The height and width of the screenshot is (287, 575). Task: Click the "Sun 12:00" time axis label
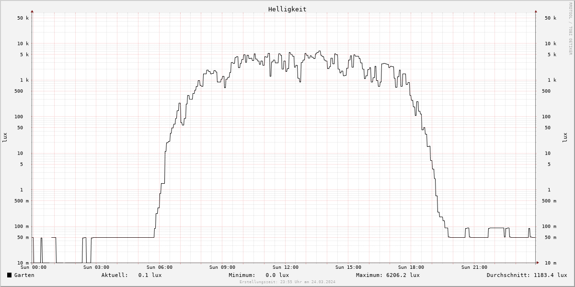click(x=286, y=267)
